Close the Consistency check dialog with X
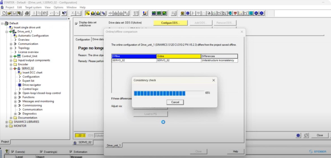 (213, 80)
